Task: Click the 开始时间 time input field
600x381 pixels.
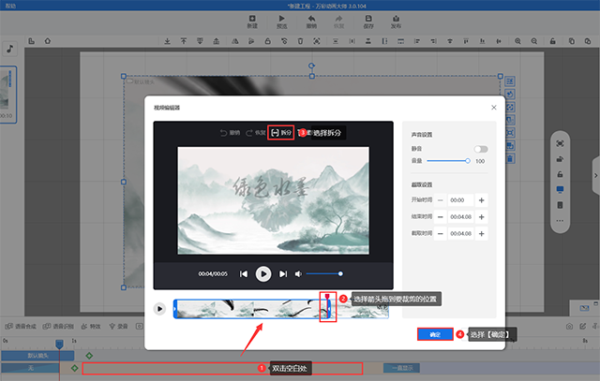Action: tap(460, 199)
